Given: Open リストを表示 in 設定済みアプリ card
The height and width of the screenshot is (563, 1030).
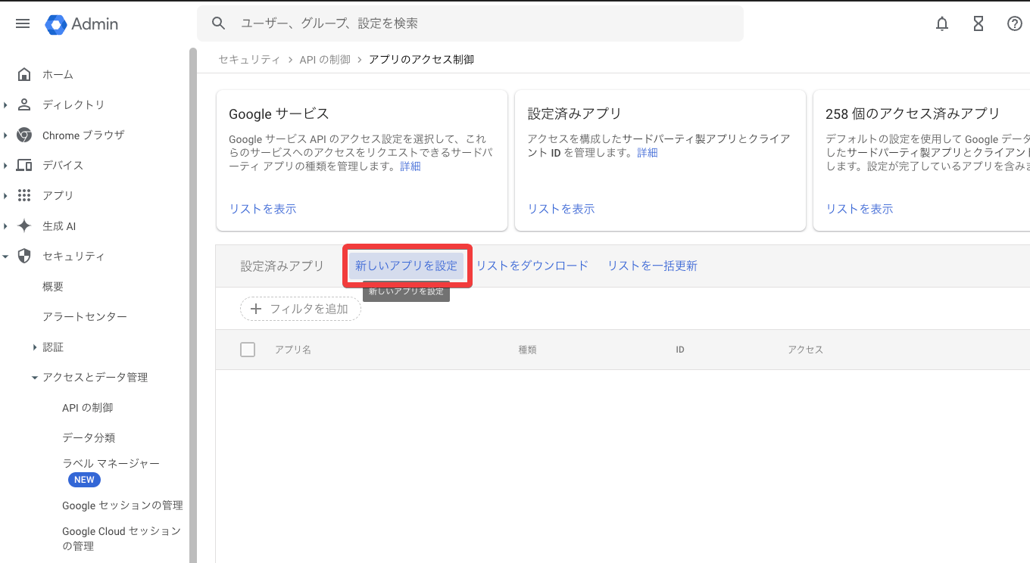Looking at the screenshot, I should tap(561, 209).
